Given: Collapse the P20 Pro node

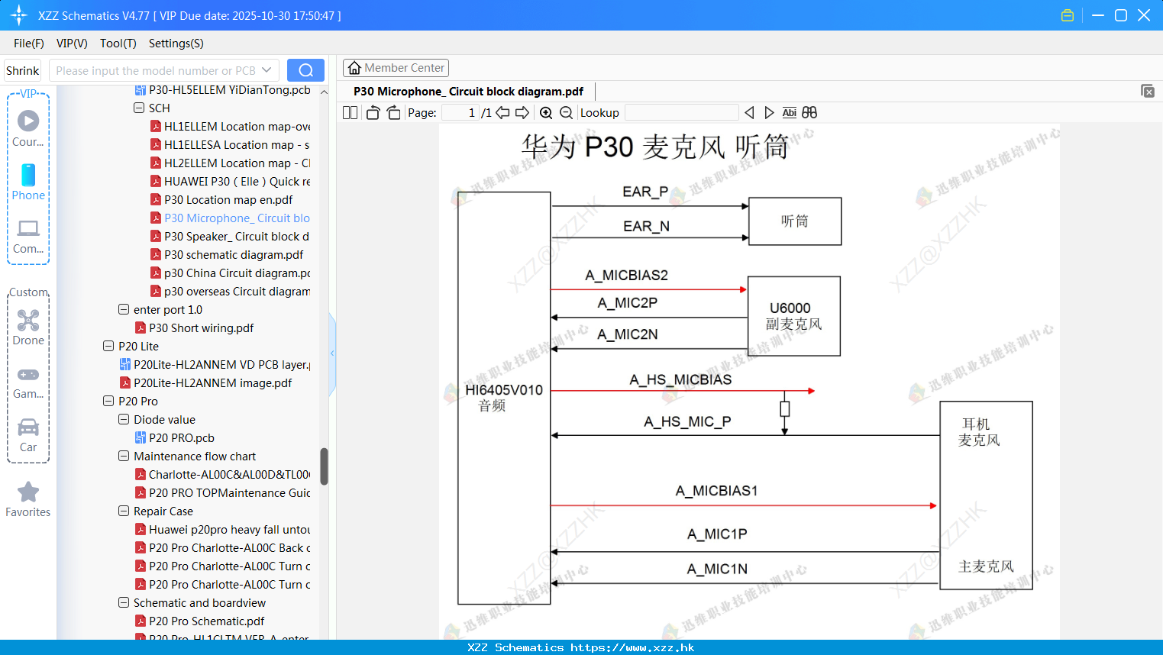Looking at the screenshot, I should coord(108,402).
